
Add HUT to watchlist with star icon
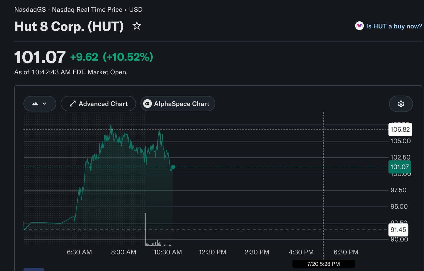pos(137,26)
